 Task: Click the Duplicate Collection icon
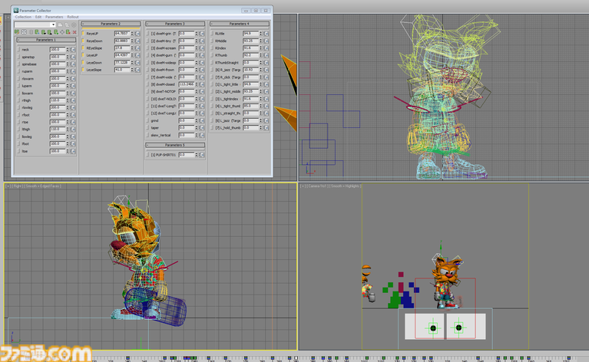tap(67, 25)
